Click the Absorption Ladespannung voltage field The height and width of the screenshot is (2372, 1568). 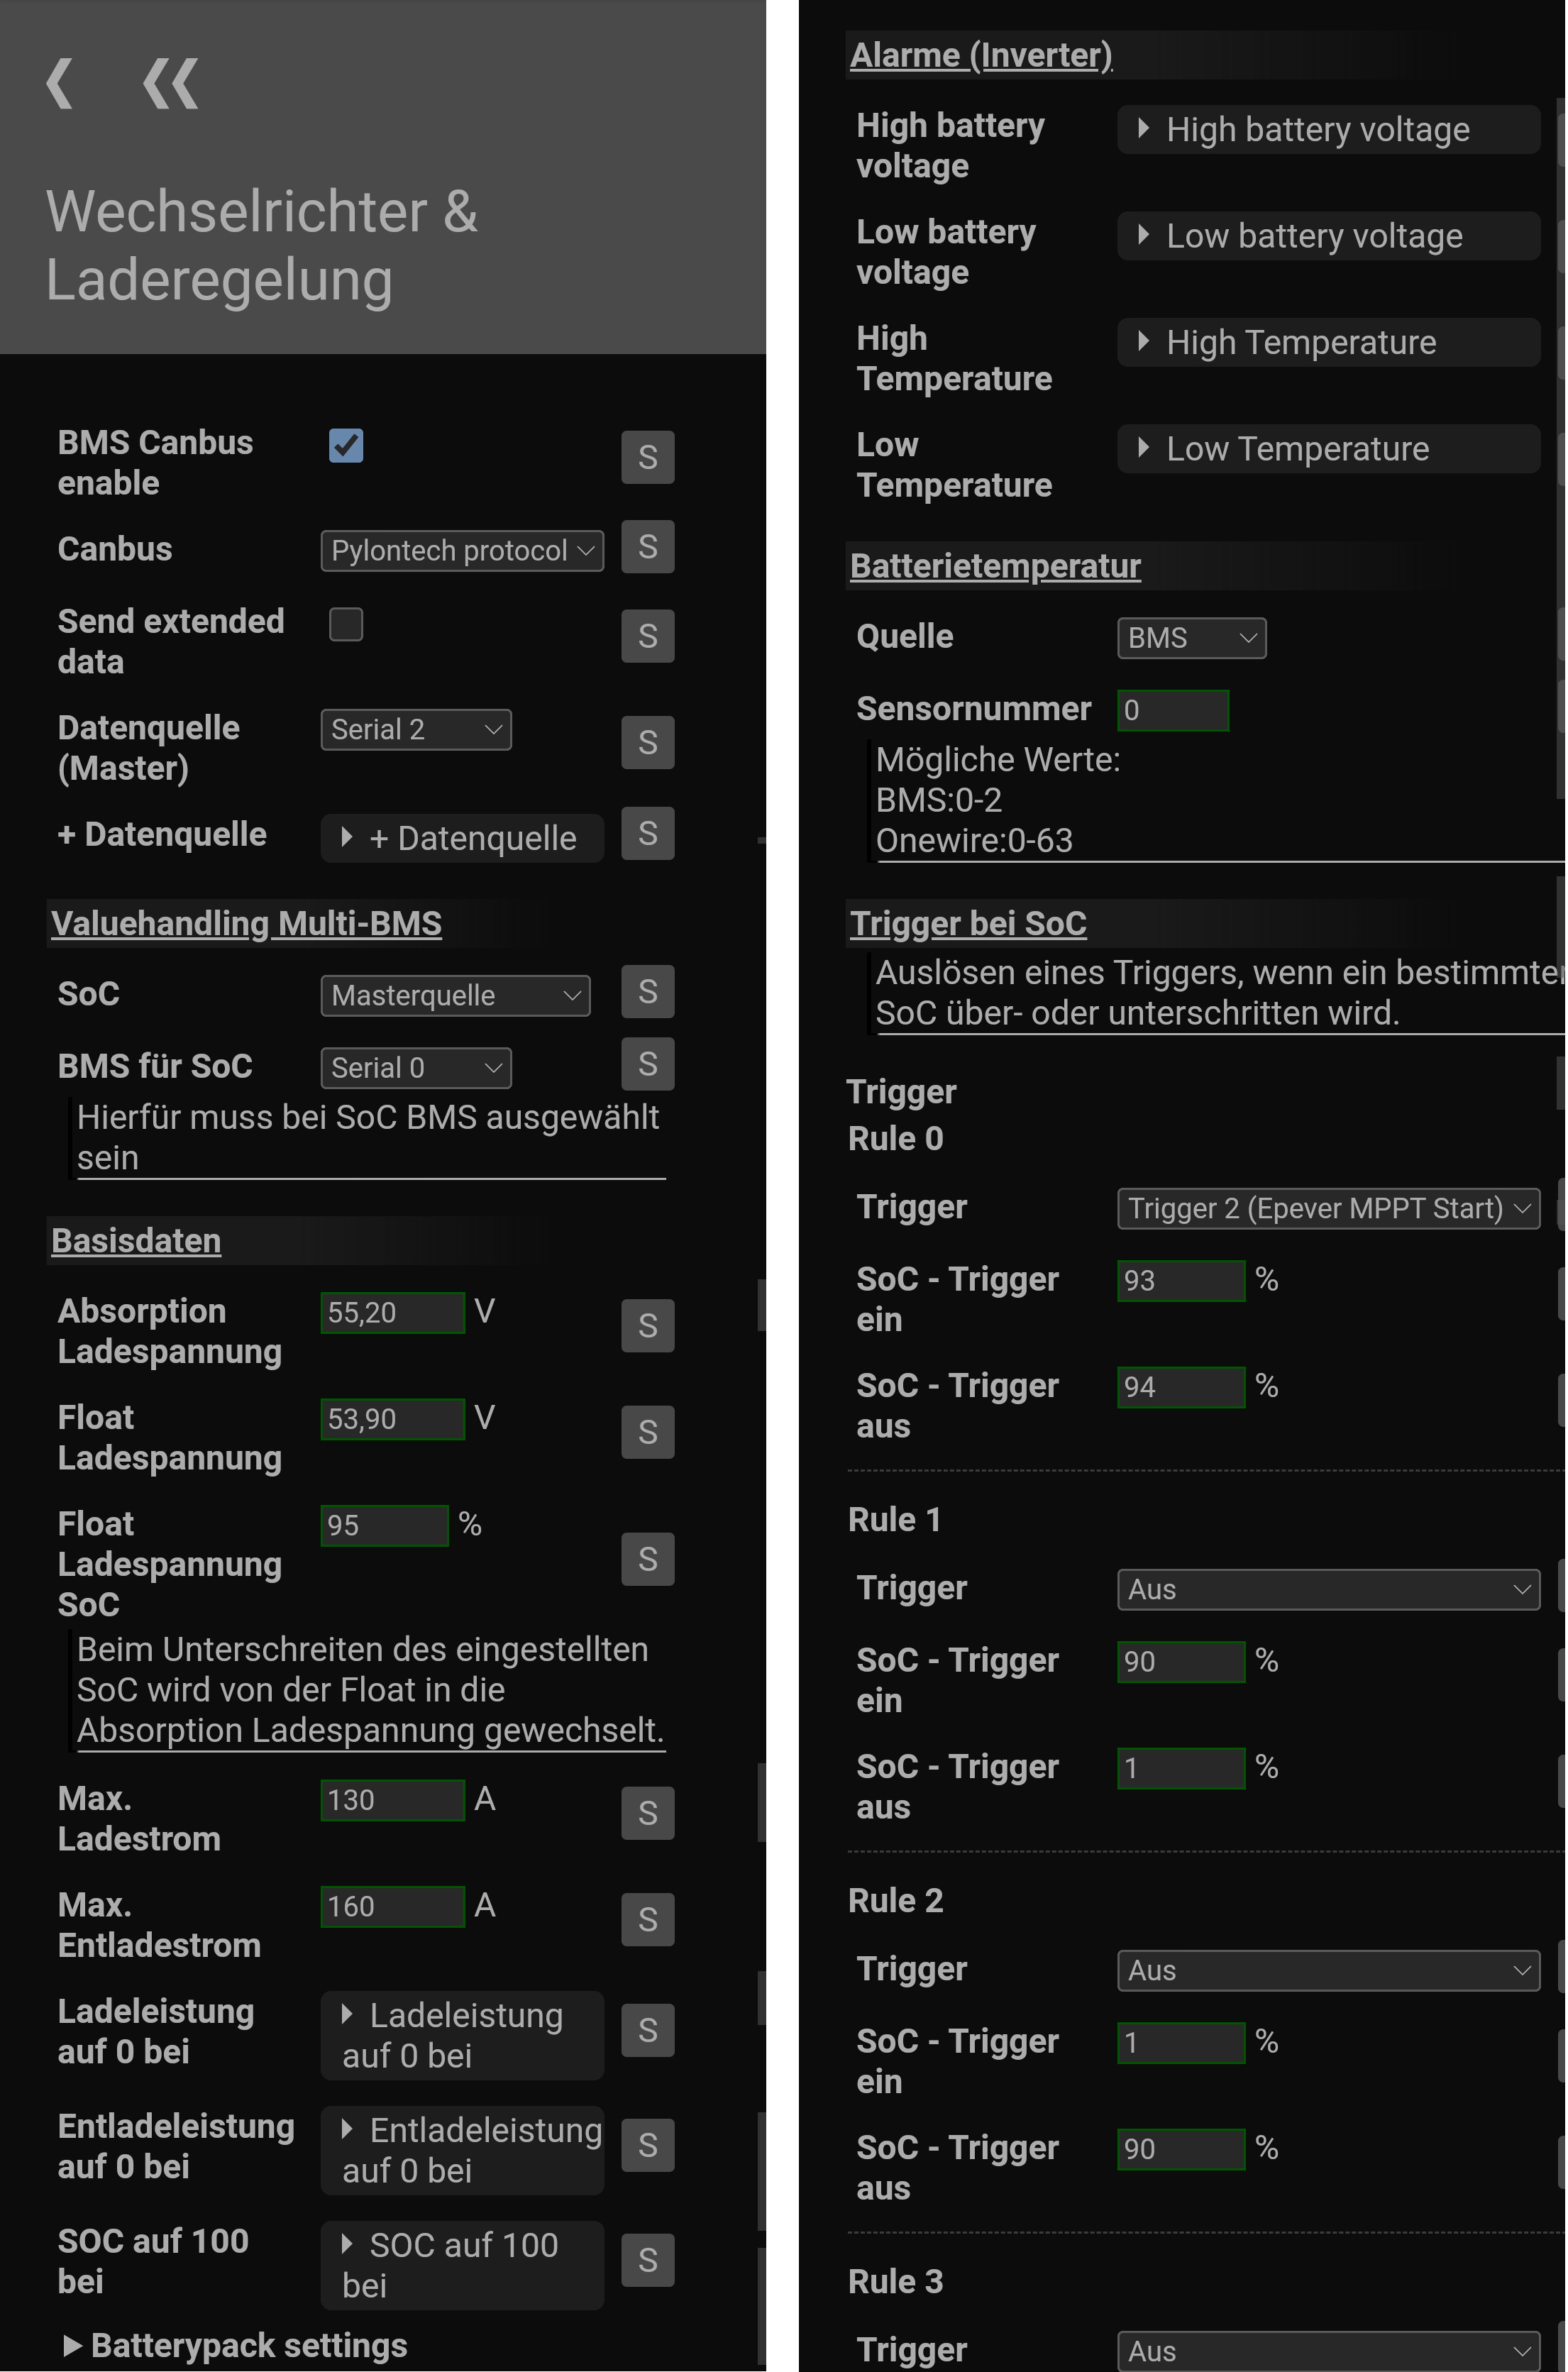coord(392,1312)
